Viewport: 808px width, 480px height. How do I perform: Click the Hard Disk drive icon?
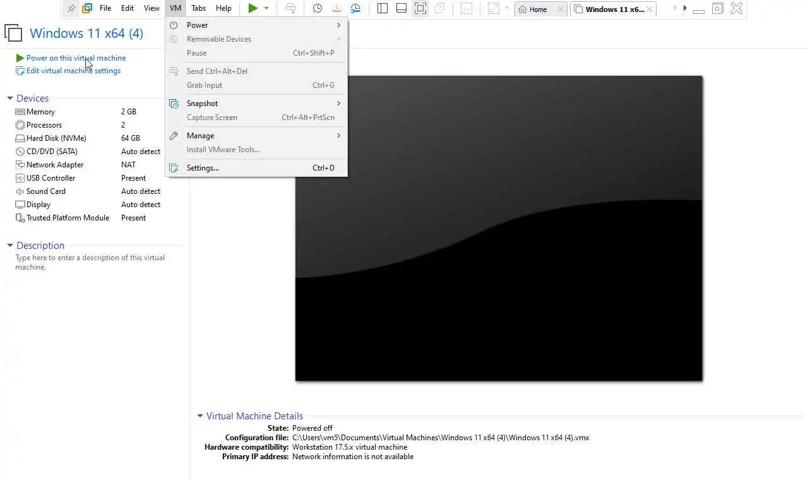coord(20,138)
